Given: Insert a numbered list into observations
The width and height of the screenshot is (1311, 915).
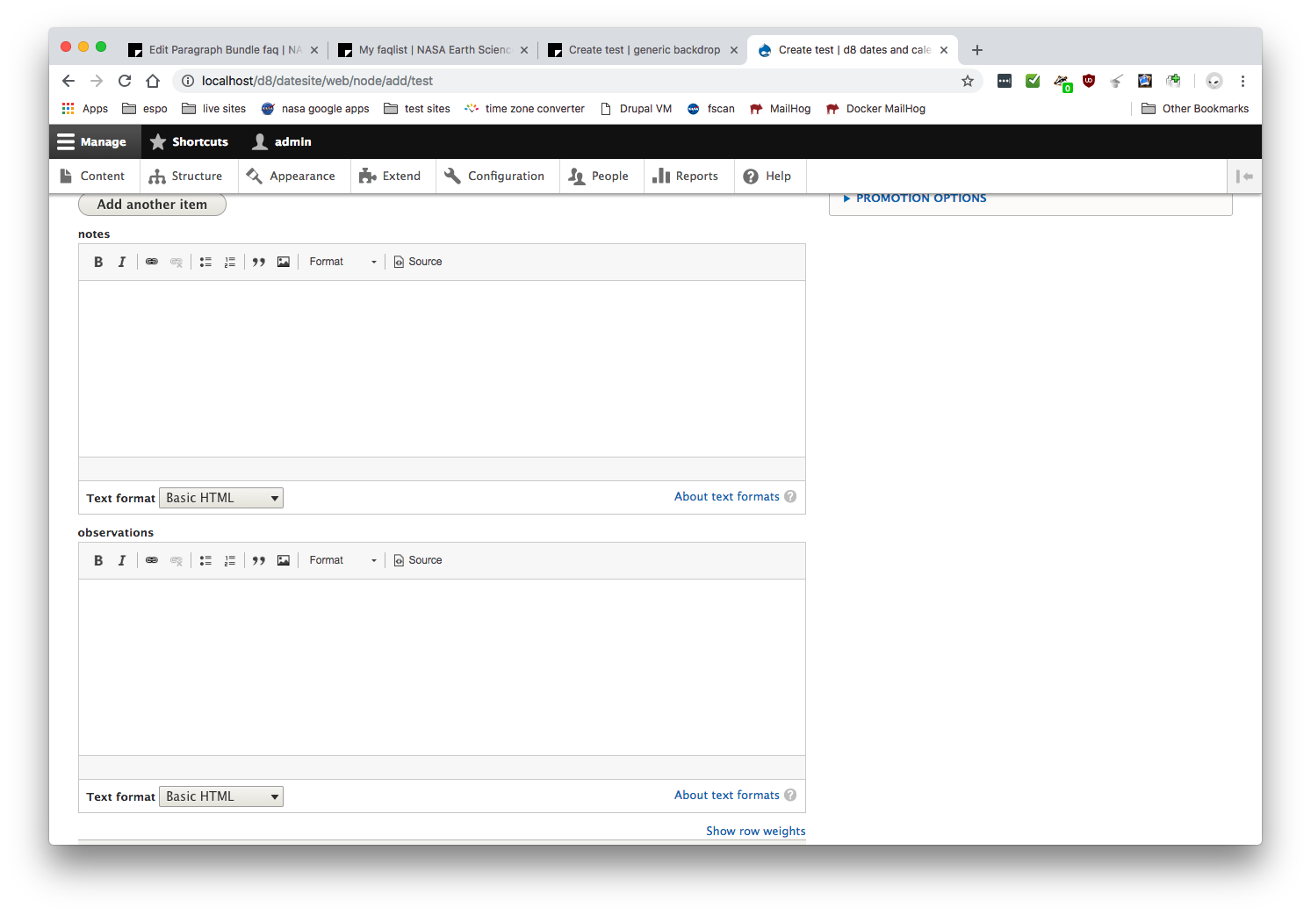Looking at the screenshot, I should [x=229, y=560].
